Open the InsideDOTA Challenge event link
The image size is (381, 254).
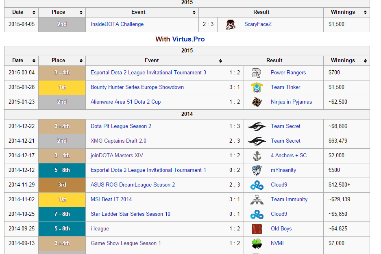pos(117,24)
